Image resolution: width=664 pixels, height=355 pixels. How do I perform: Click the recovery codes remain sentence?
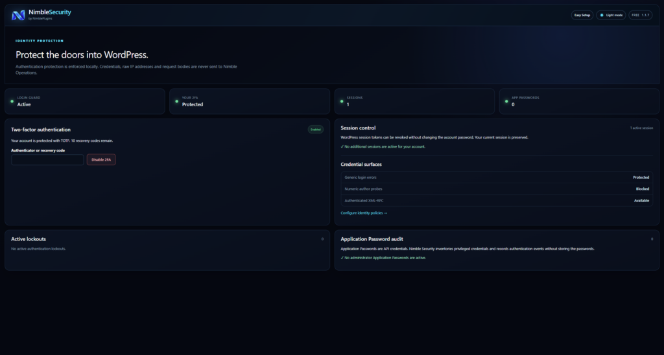pos(62,141)
